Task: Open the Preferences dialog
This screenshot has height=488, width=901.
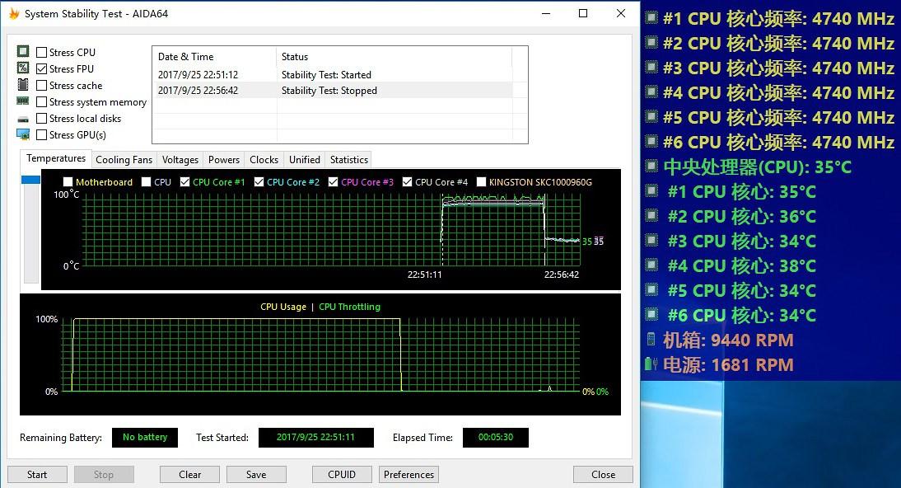Action: click(x=408, y=474)
